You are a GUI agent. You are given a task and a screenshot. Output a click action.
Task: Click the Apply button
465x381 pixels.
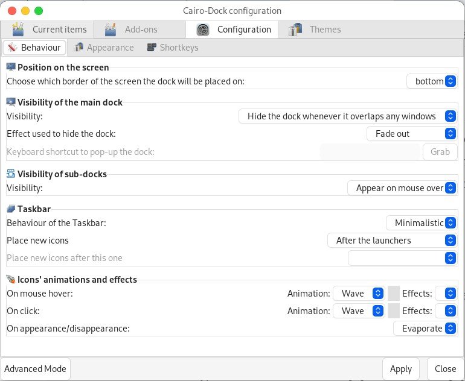[400, 368]
